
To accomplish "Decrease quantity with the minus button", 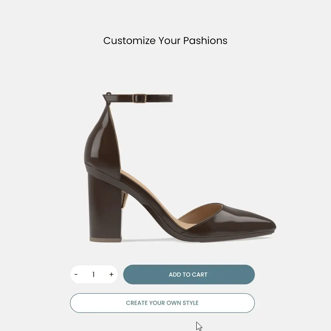I will tap(76, 274).
